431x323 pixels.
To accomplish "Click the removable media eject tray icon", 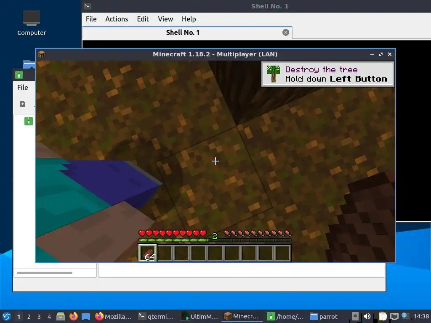I will [355, 316].
